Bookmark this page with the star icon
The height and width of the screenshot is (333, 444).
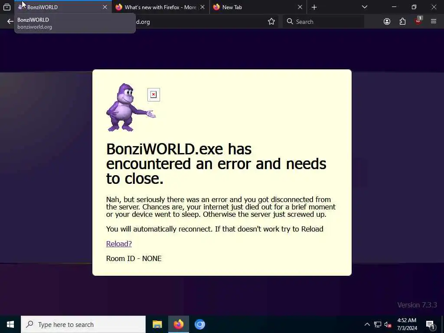click(x=271, y=22)
